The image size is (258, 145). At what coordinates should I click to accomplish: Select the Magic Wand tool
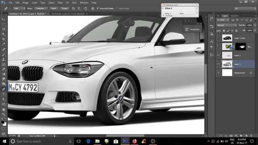4,34
